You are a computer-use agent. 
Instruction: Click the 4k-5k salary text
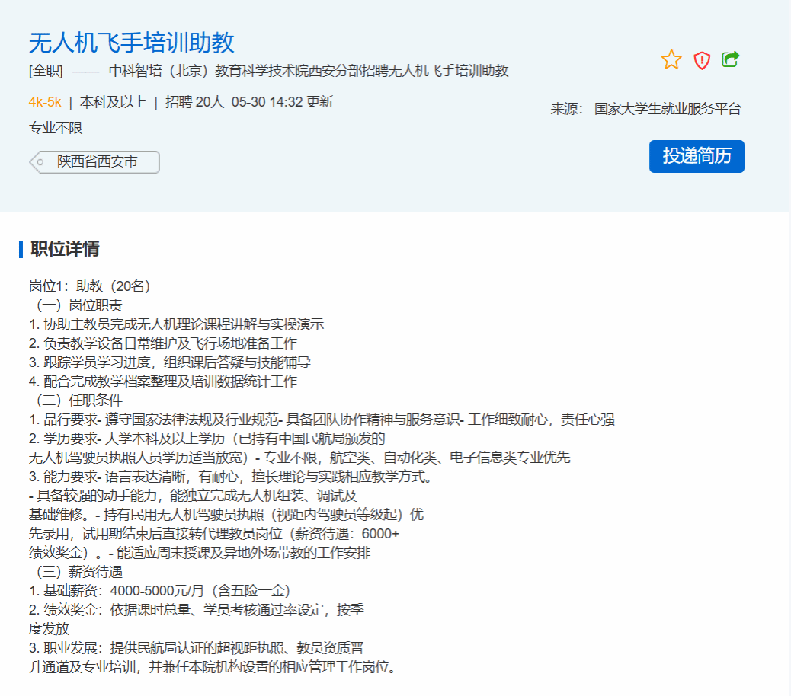45,102
